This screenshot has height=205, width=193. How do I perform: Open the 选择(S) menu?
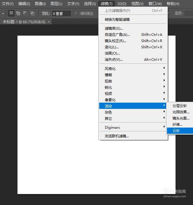coord(90,4)
